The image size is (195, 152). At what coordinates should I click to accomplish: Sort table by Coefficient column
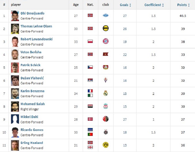[x=154, y=5]
